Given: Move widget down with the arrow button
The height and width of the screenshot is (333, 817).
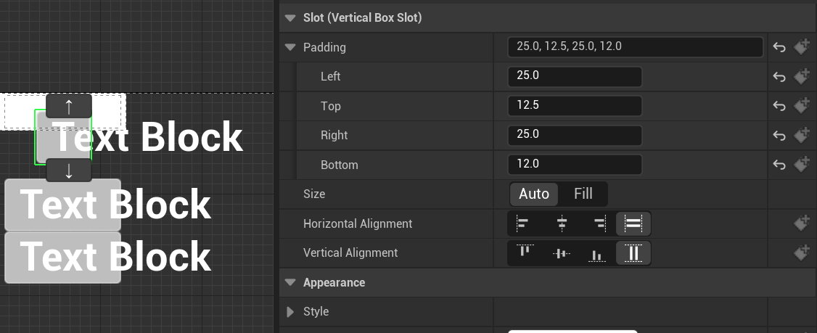Looking at the screenshot, I should (69, 170).
